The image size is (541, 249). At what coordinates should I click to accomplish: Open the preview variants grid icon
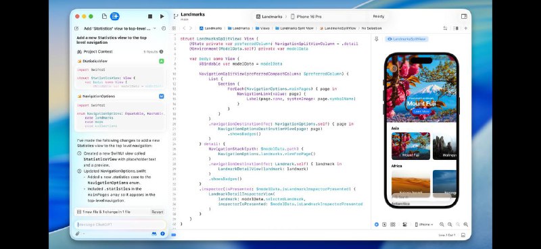[393, 224]
